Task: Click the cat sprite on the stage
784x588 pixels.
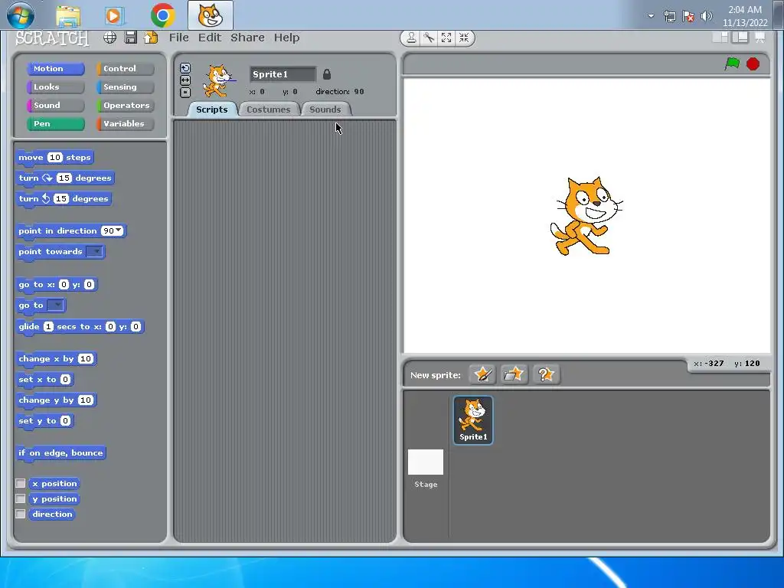Action: coord(586,216)
